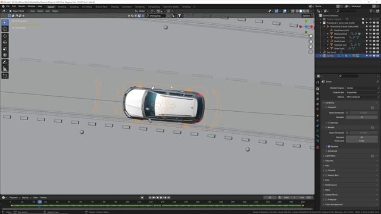381x214 pixels.
Task: Select the Select Box tool in viewport toolbar
Action: (x=5, y=23)
